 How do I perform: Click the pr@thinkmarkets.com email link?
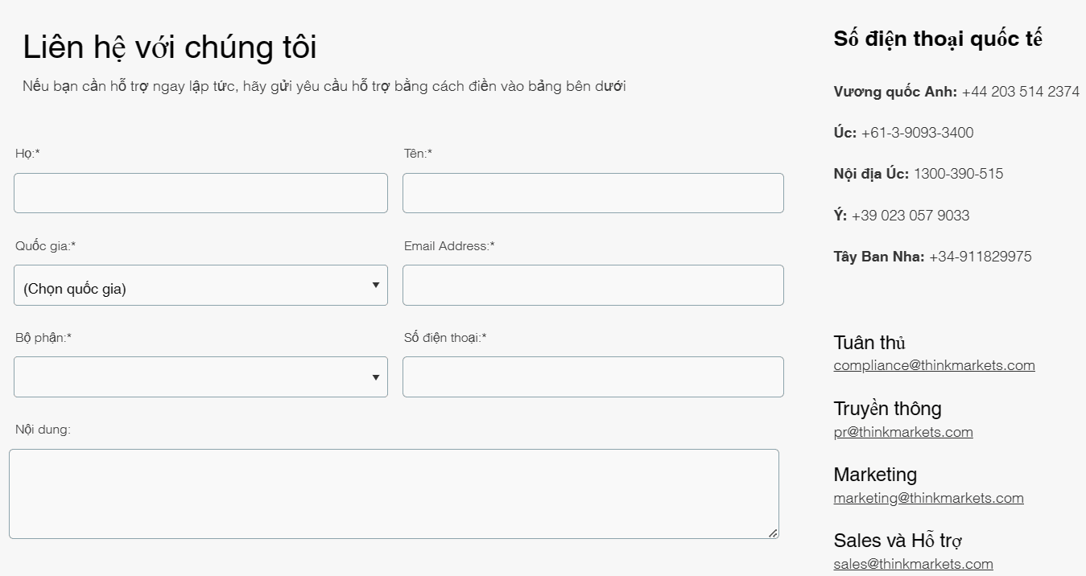(x=903, y=432)
